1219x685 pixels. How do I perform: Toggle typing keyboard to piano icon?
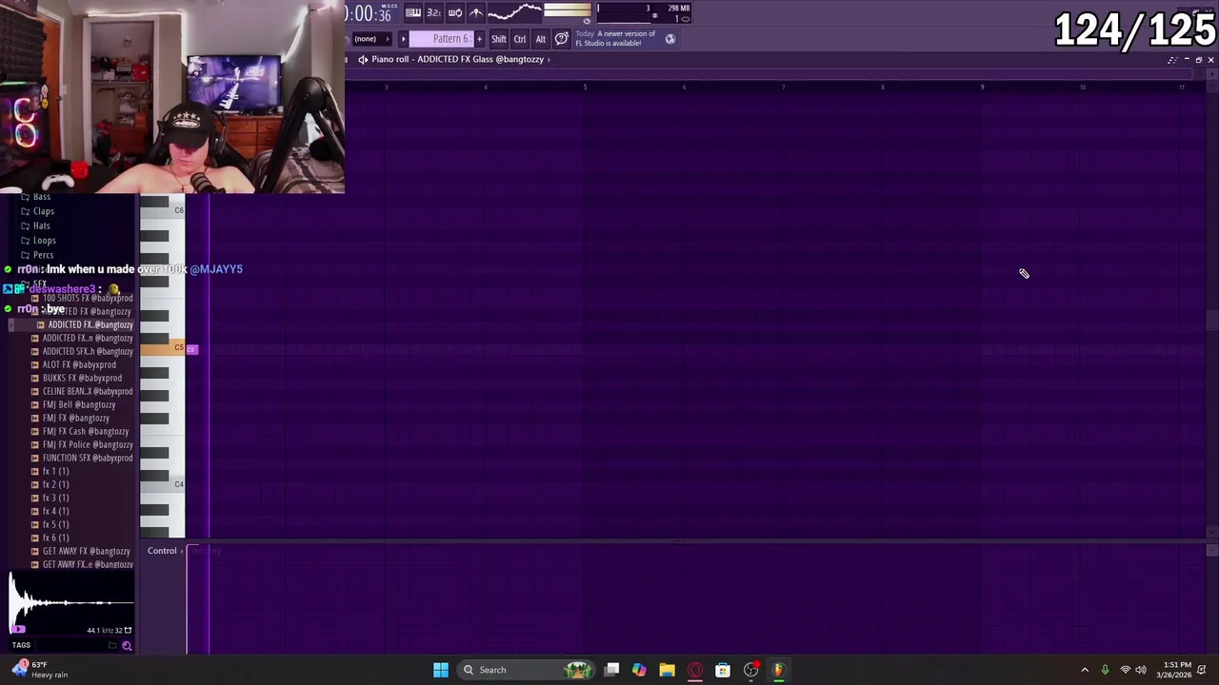413,12
